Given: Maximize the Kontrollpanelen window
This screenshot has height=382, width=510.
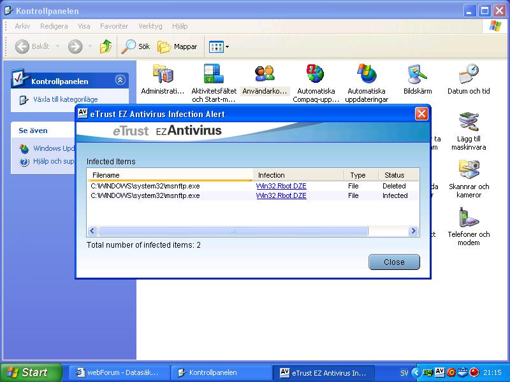Looking at the screenshot, I should click(x=484, y=11).
